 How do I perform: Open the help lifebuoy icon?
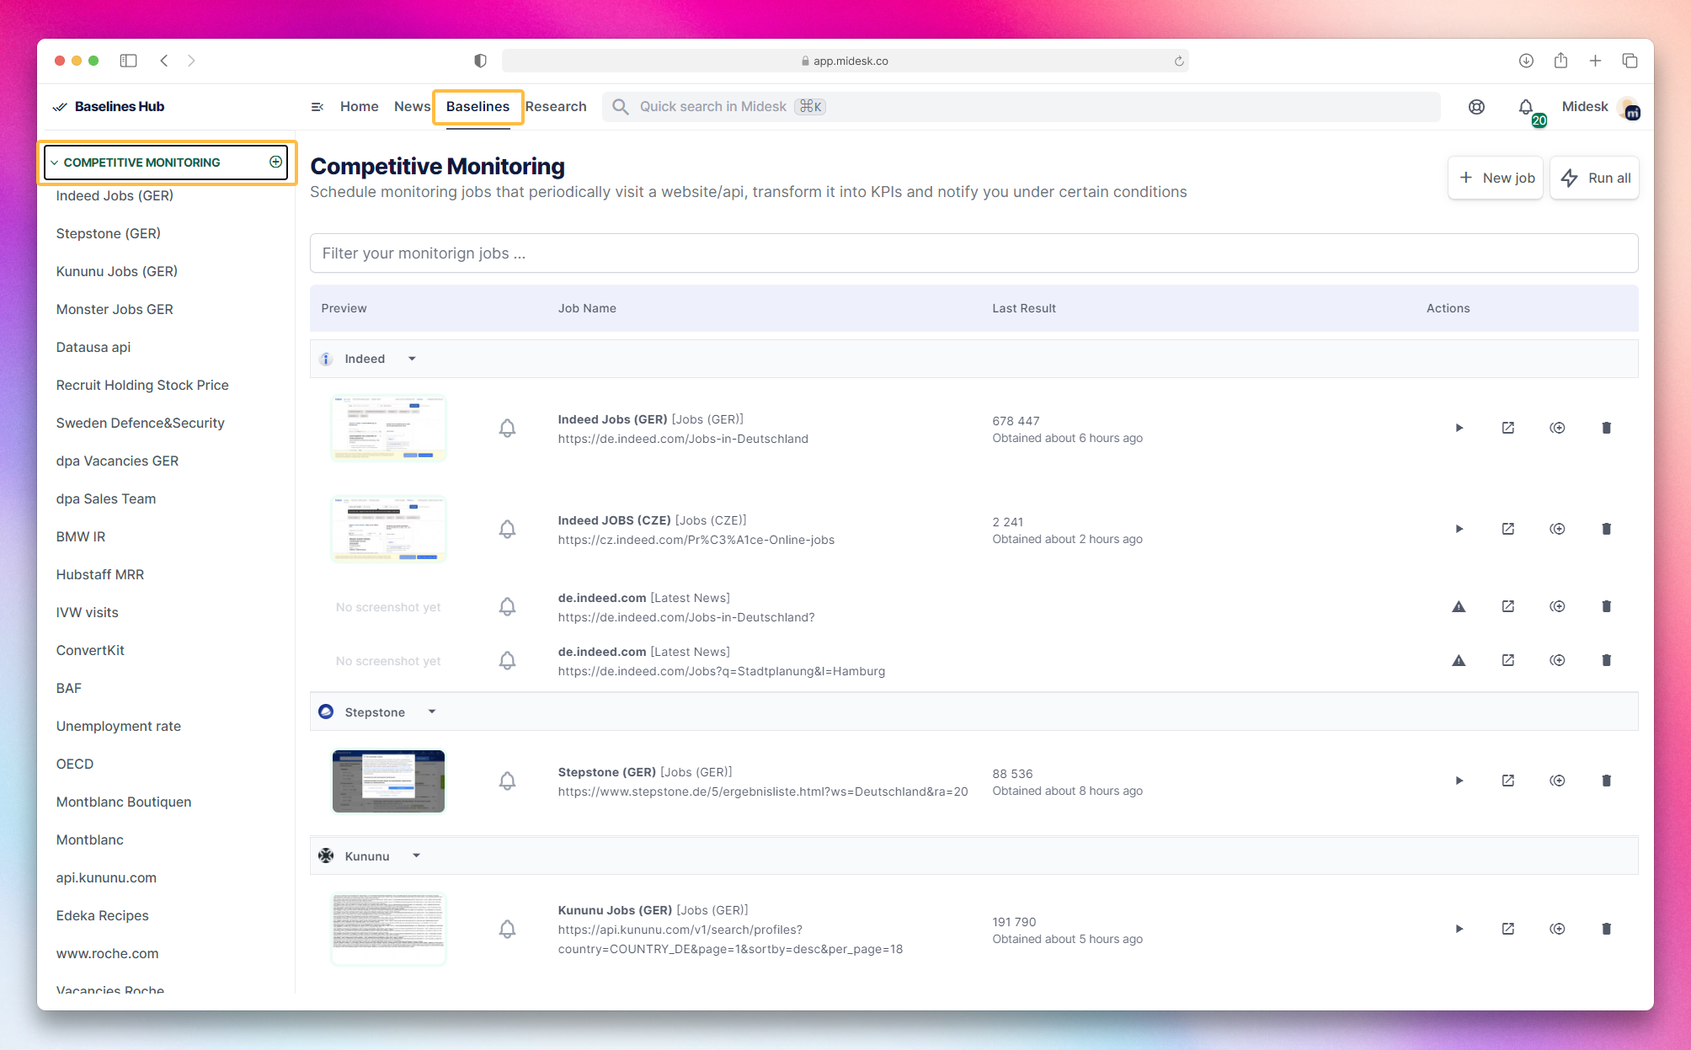(x=1476, y=107)
